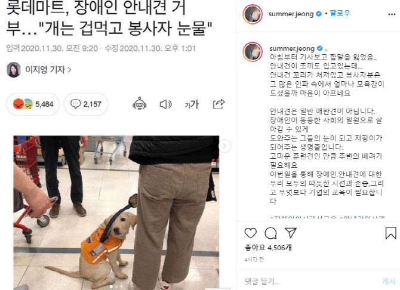
Task: Follow summer.jeong with 팔로우 link
Action: [x=340, y=13]
